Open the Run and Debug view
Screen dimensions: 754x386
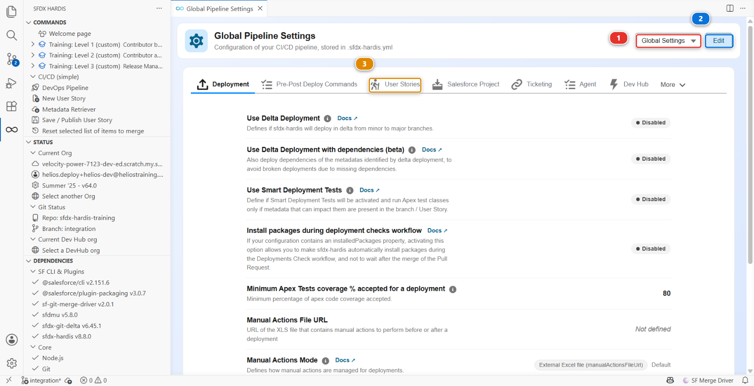tap(12, 83)
